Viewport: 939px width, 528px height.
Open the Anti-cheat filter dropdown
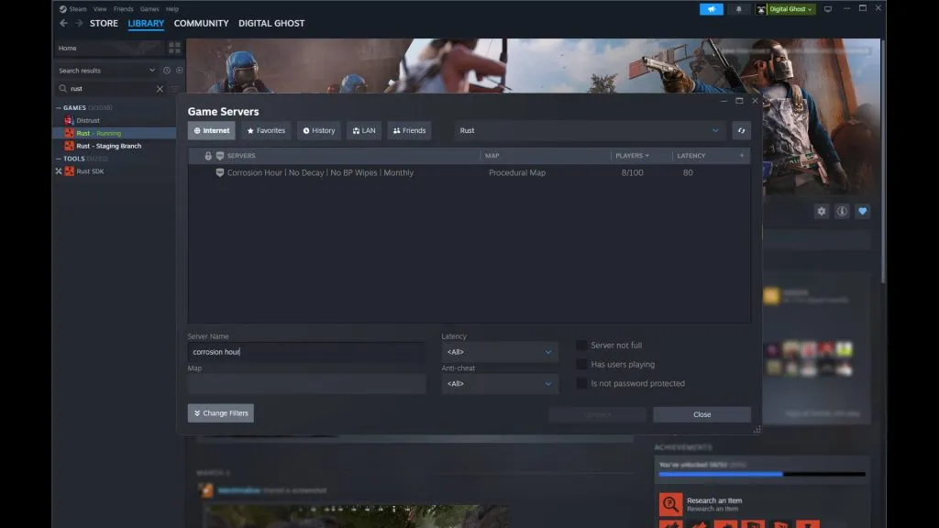tap(500, 384)
